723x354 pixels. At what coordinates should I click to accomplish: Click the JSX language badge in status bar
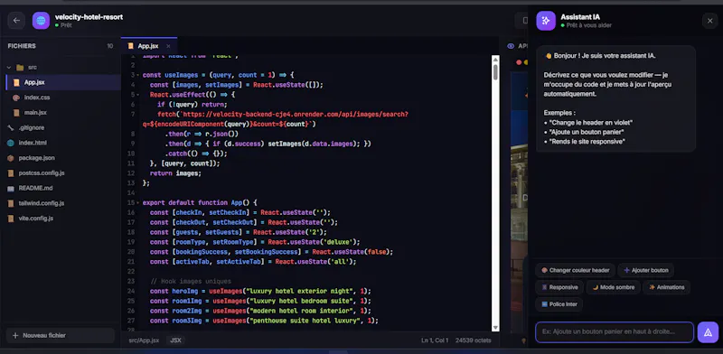175,340
